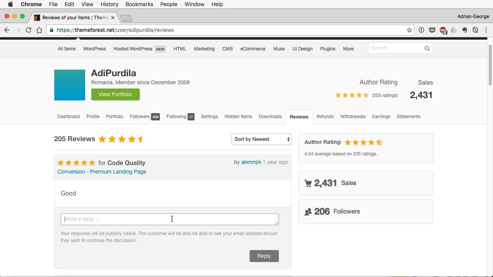
Task: Open the Withdrawals tab
Action: 352,117
